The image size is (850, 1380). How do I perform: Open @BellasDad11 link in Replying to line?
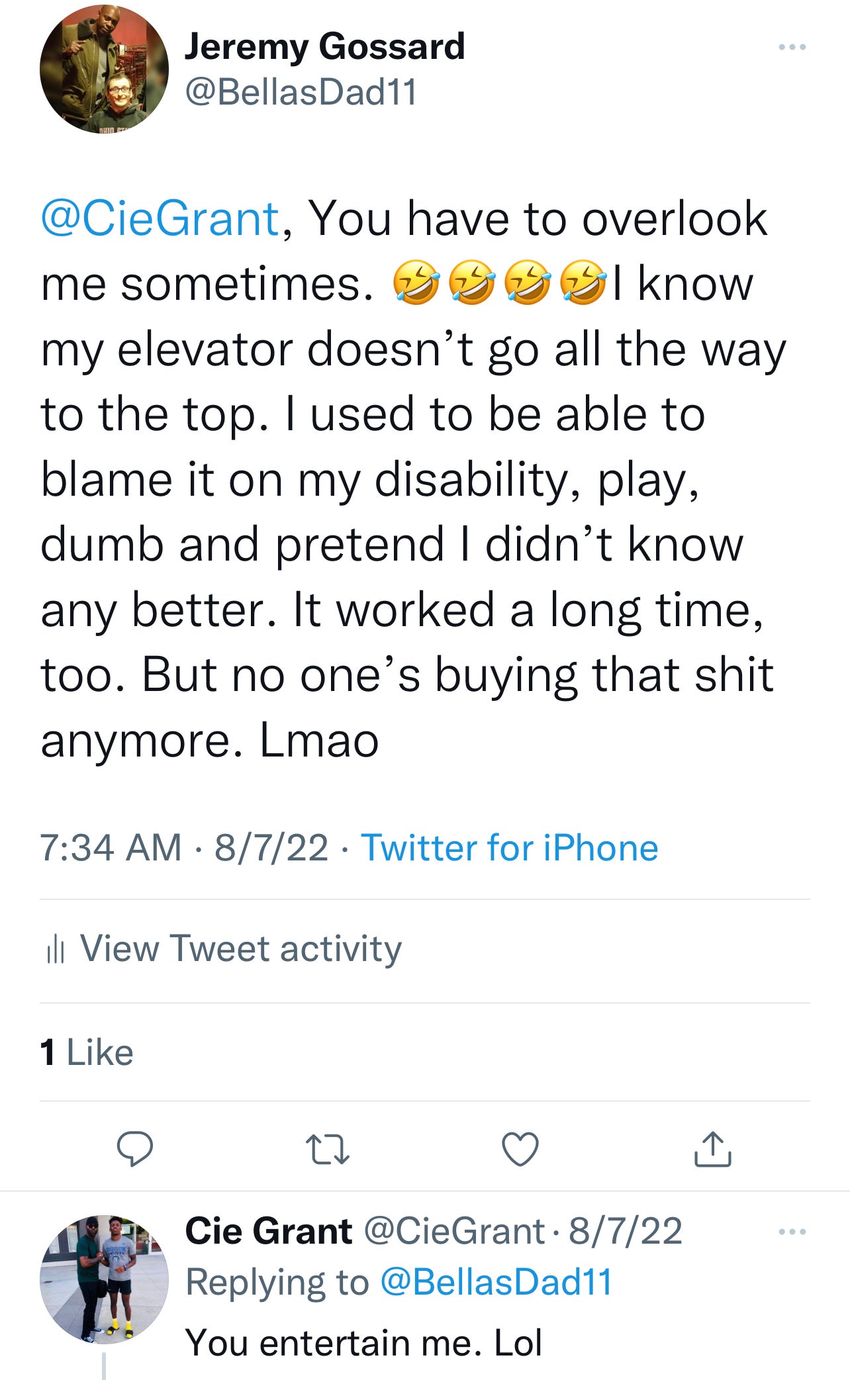tap(496, 1282)
